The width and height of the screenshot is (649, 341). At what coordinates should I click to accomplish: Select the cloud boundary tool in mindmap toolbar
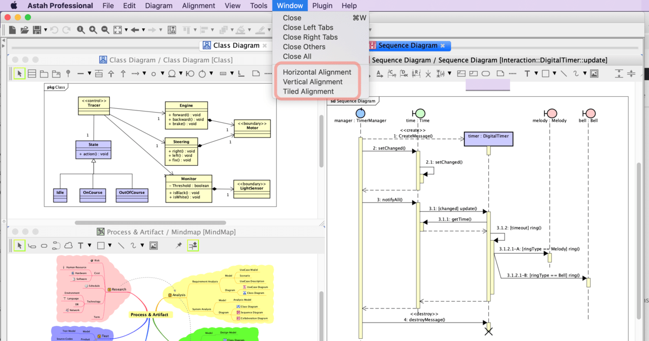pos(69,246)
